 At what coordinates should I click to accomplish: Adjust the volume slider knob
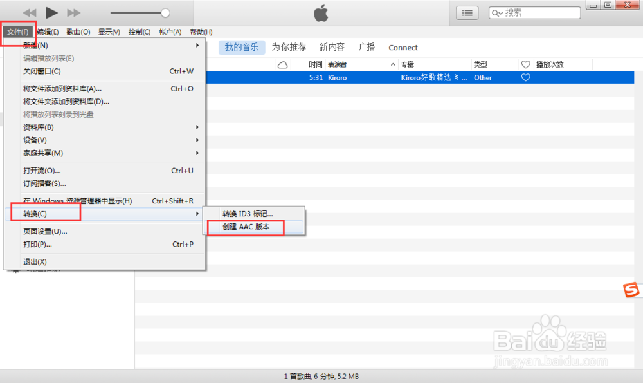click(165, 13)
